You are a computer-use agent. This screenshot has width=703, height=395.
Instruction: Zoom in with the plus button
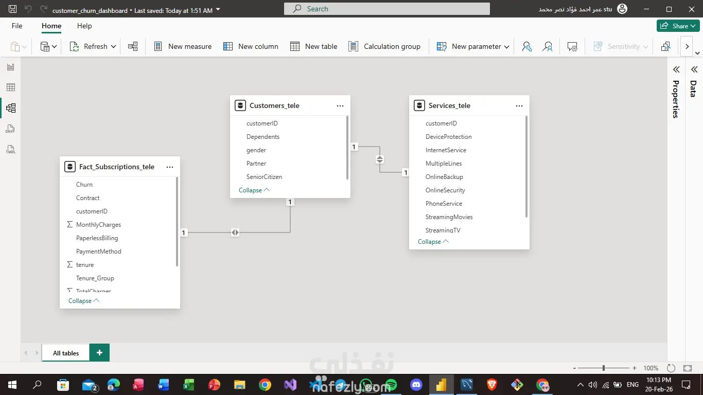(635, 368)
